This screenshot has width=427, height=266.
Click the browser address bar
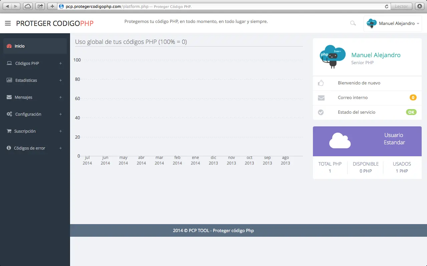tap(133, 6)
